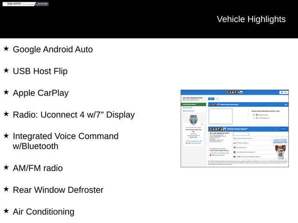
Task: Click the Vehicle Highlights heading
Action: point(251,19)
